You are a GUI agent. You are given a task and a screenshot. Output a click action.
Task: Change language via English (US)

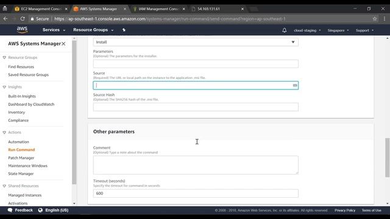57,210
